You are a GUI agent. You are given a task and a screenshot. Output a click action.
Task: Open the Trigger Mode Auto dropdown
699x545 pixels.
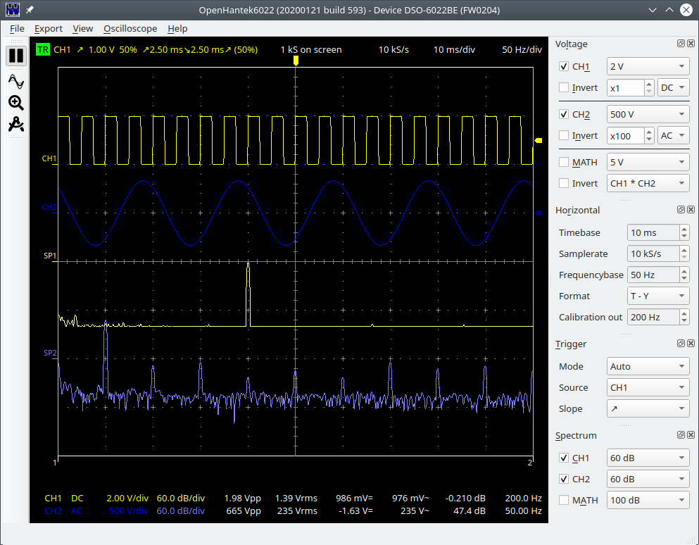(648, 367)
